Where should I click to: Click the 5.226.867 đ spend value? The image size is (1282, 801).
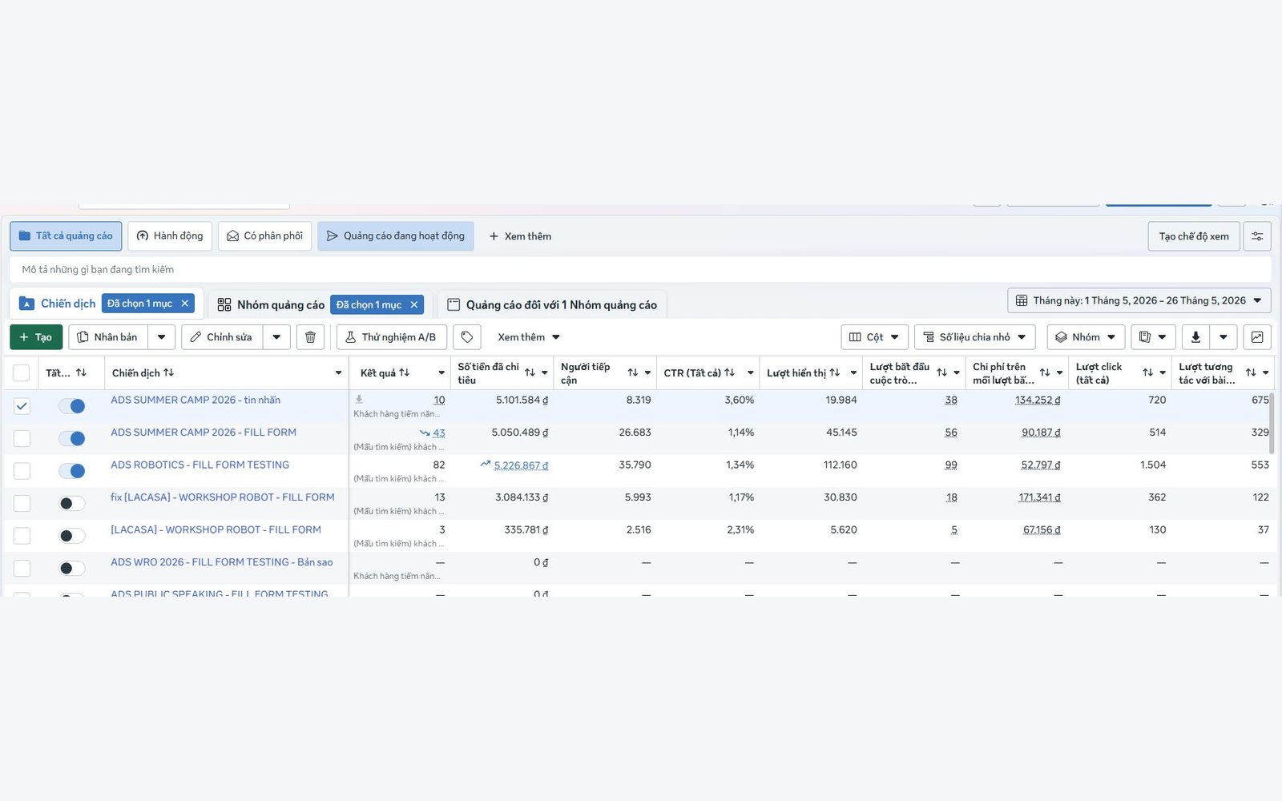(x=521, y=465)
